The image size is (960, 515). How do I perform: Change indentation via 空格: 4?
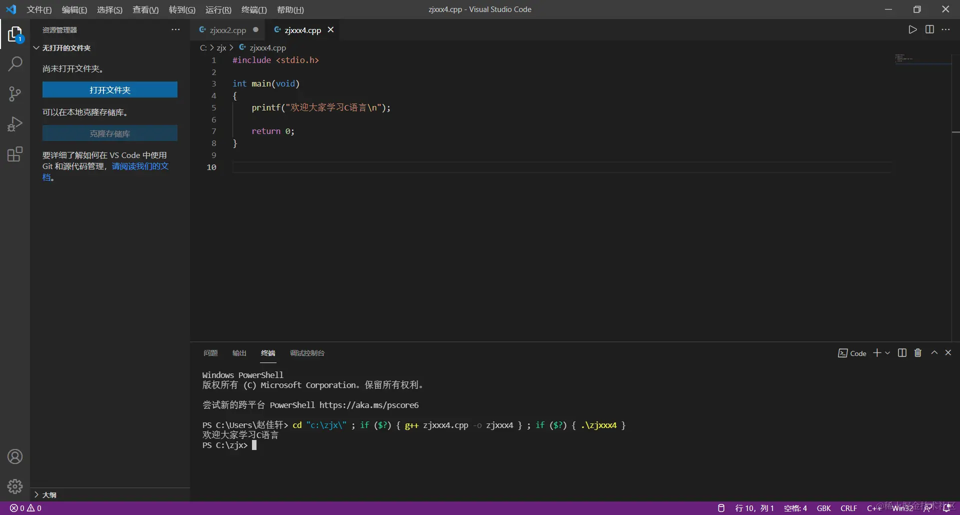click(x=795, y=508)
